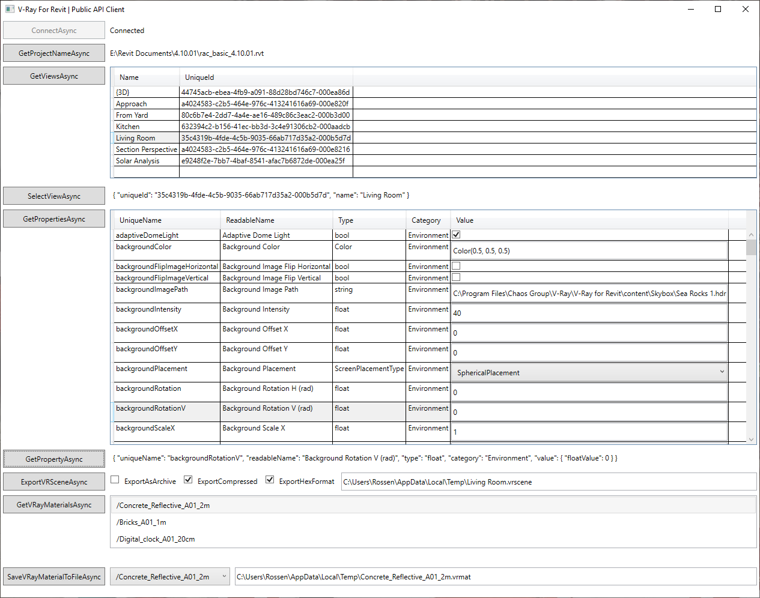Maximize the Public API Client window
Screen dimensions: 760x598
point(718,9)
